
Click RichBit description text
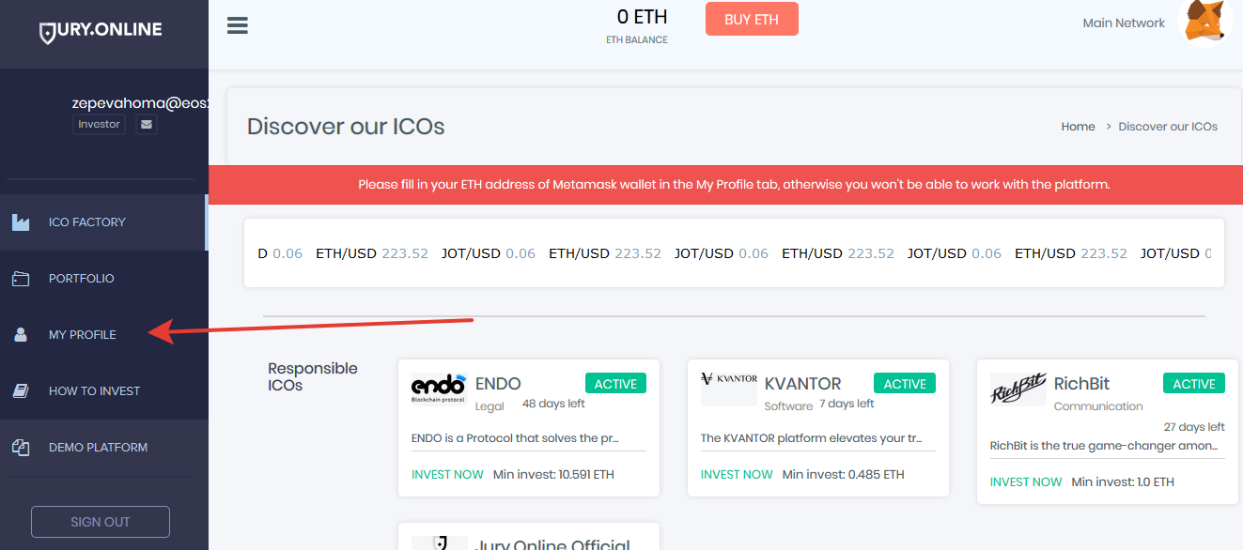point(1104,446)
